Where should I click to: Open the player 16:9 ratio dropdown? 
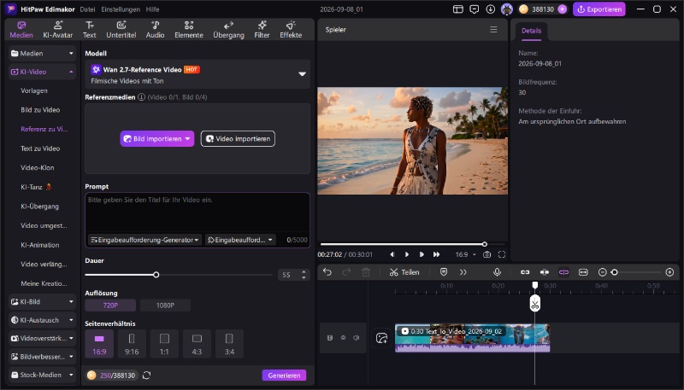tap(465, 254)
